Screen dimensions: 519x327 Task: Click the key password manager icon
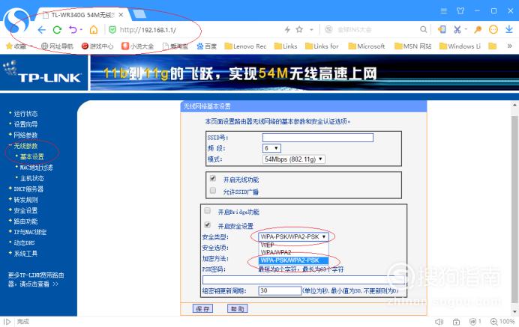point(478,29)
